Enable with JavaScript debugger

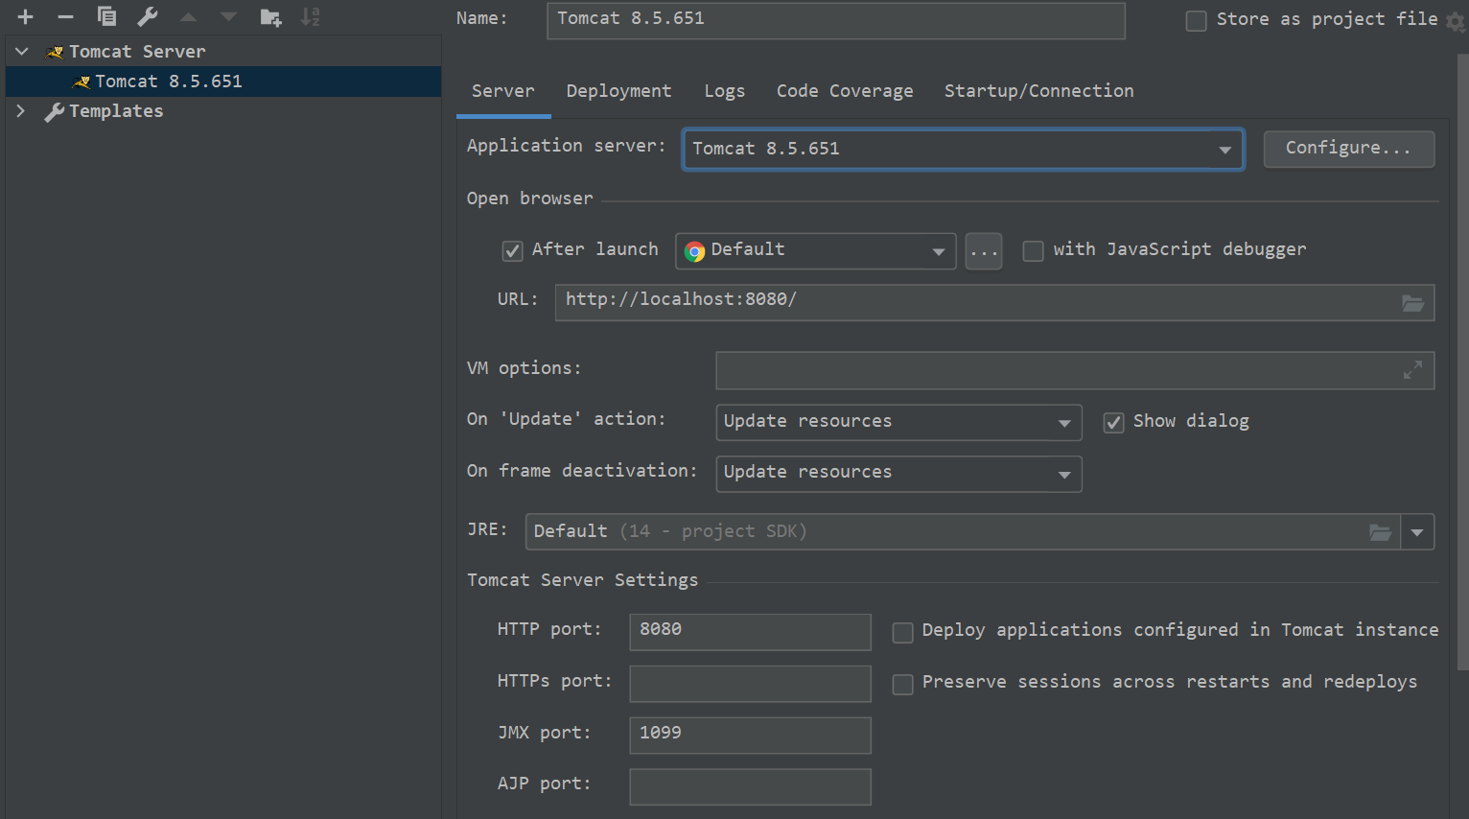1033,251
